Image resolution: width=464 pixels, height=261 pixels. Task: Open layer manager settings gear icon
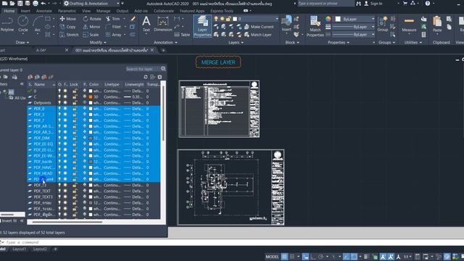(x=159, y=77)
